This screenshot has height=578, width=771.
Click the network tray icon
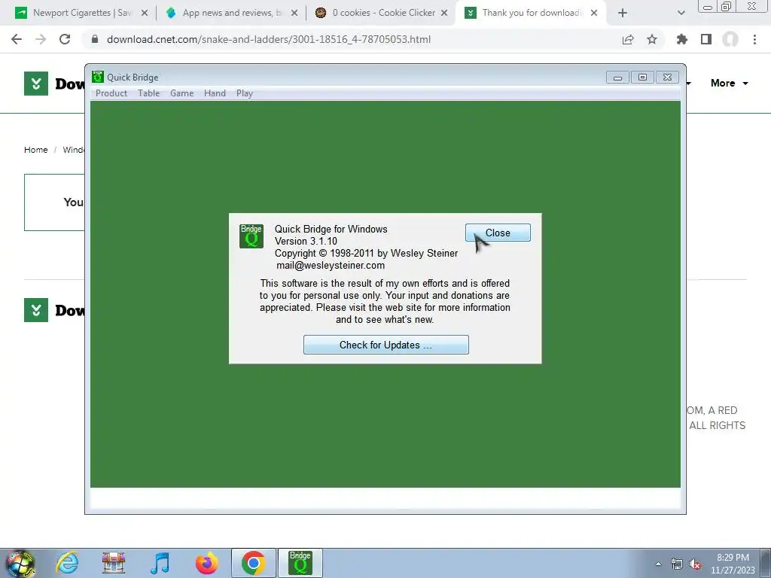click(677, 564)
